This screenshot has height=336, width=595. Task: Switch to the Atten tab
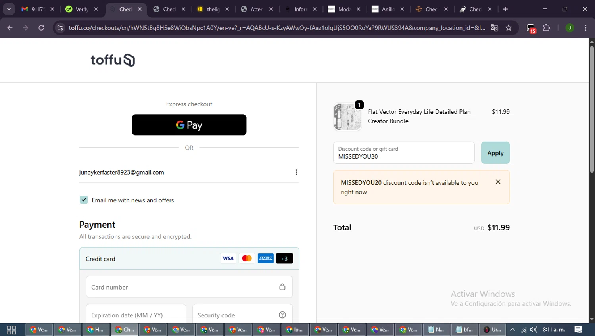pos(253,9)
